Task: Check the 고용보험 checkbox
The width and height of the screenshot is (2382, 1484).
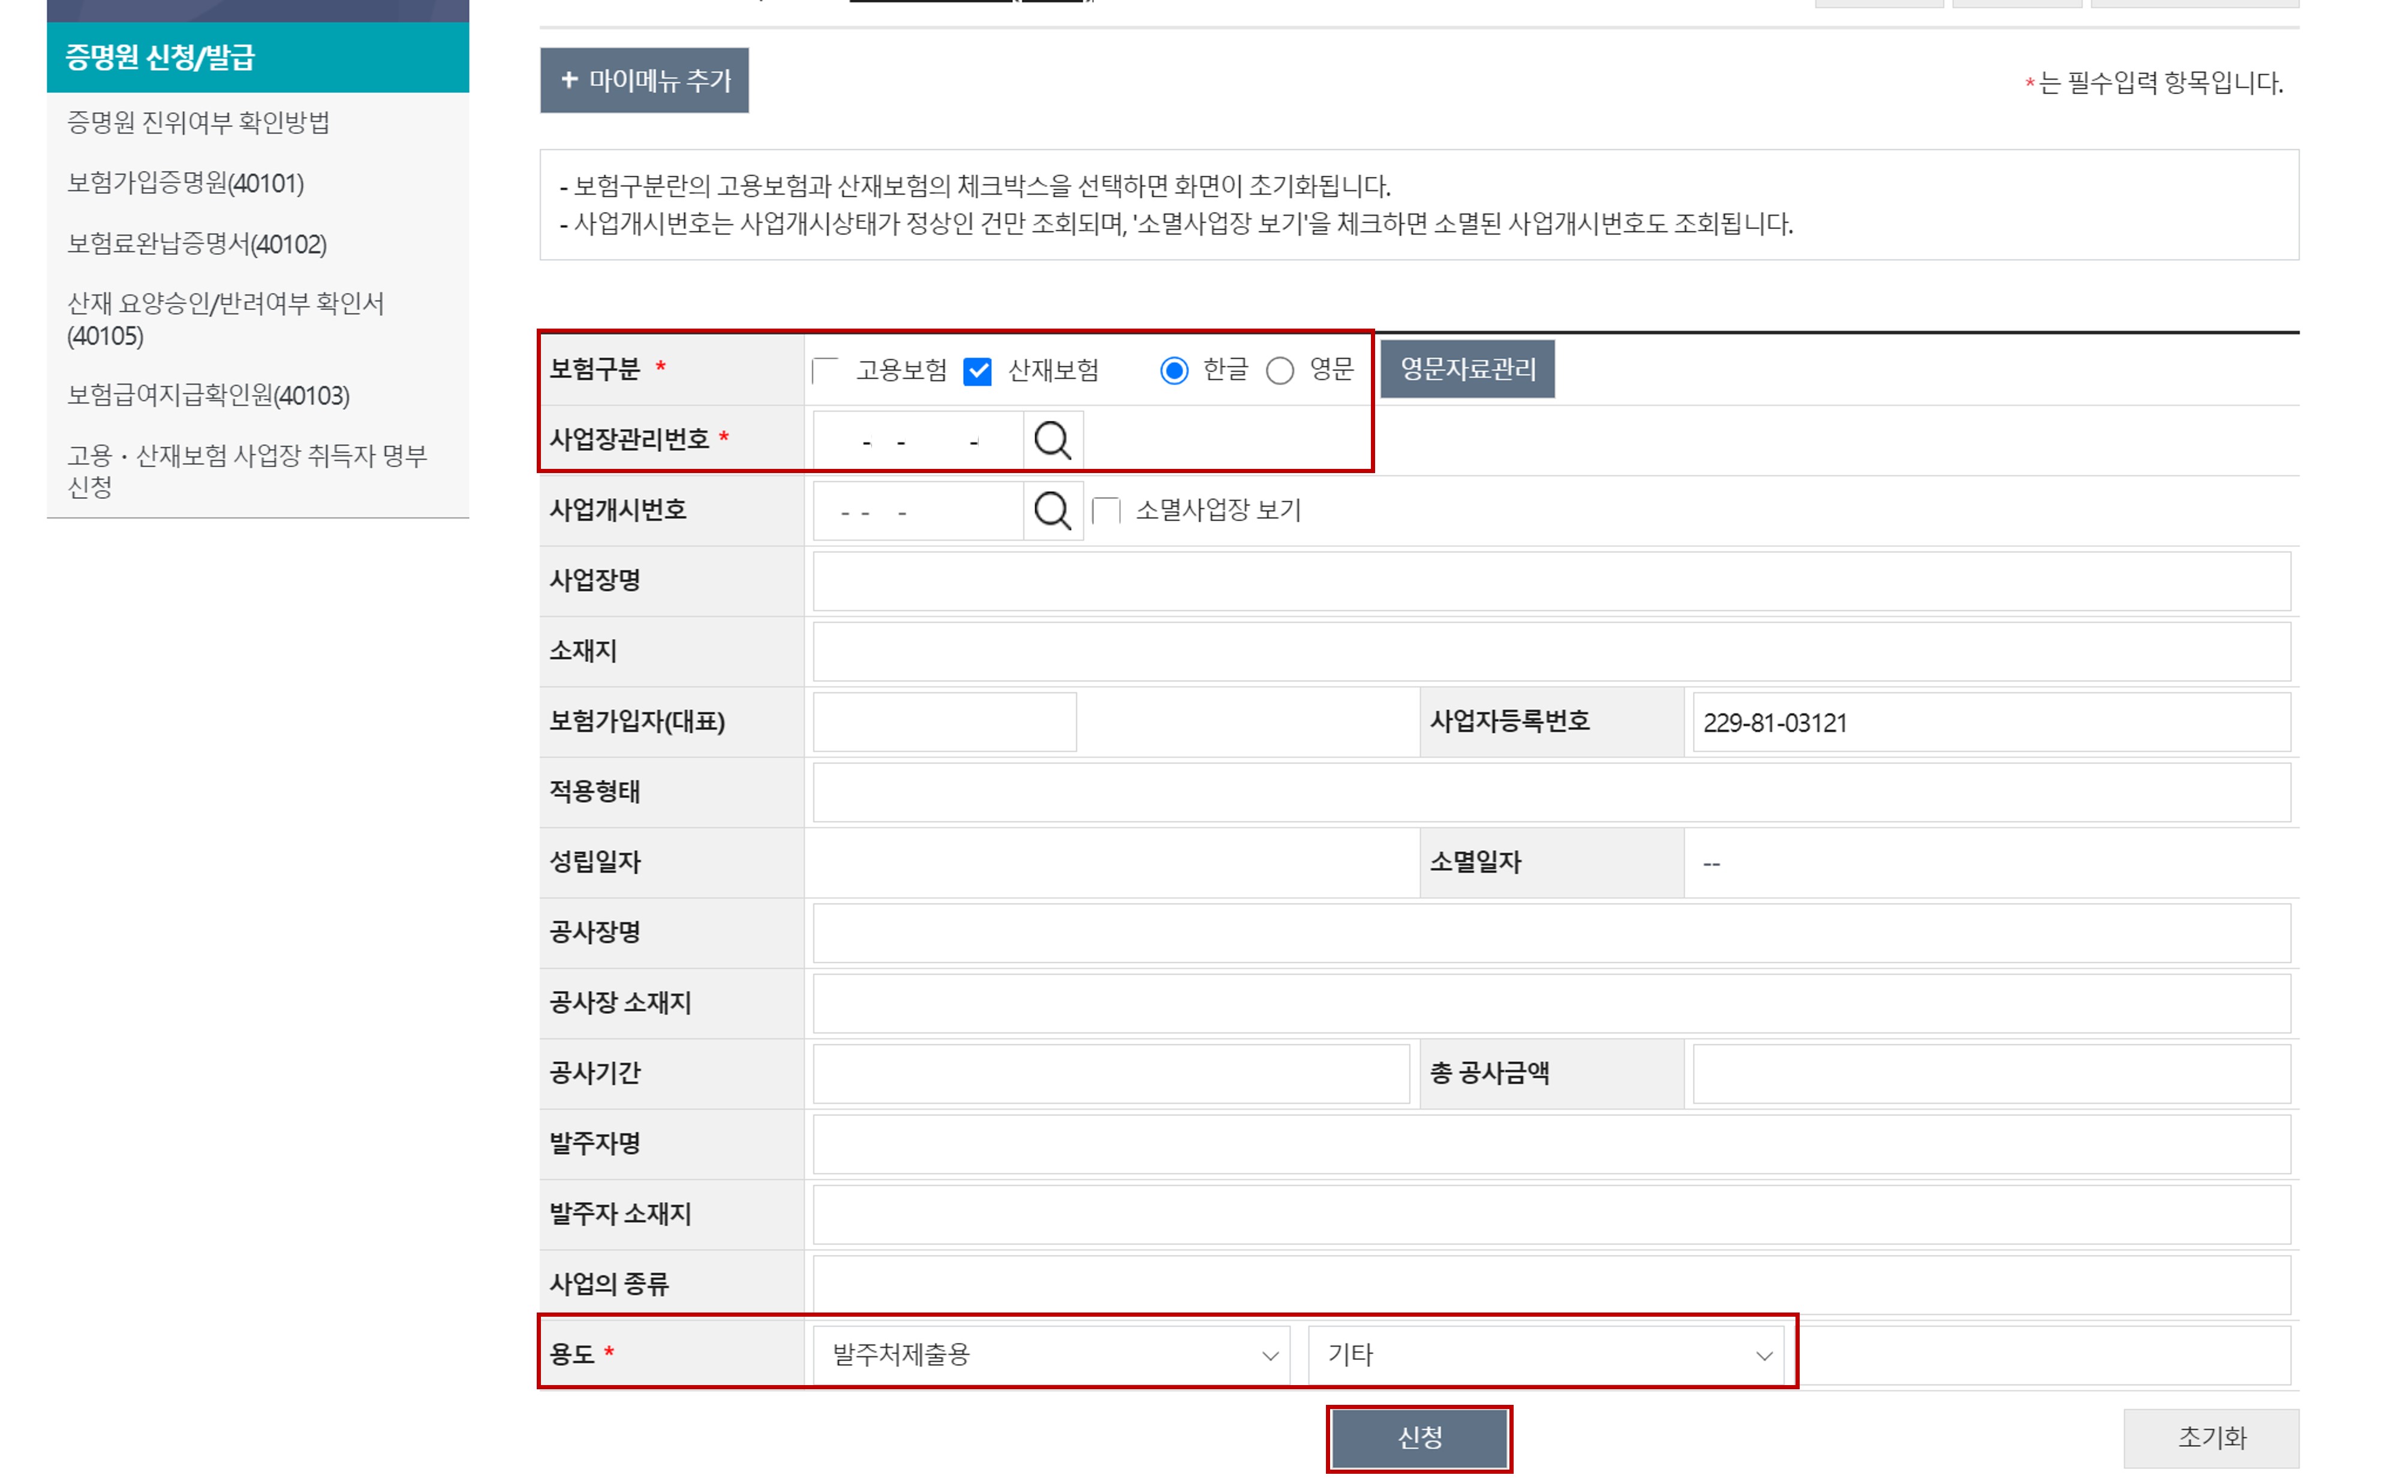Action: [x=825, y=371]
